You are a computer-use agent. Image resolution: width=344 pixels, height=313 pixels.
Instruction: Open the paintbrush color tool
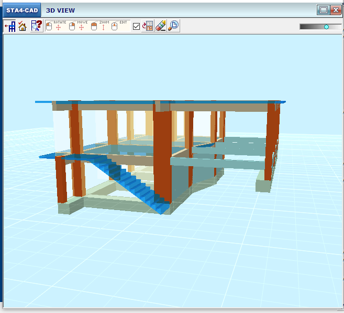[x=161, y=26]
